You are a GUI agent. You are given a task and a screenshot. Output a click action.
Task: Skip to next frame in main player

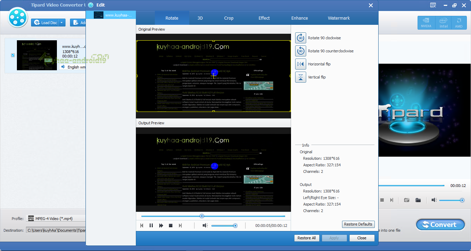[392, 200]
